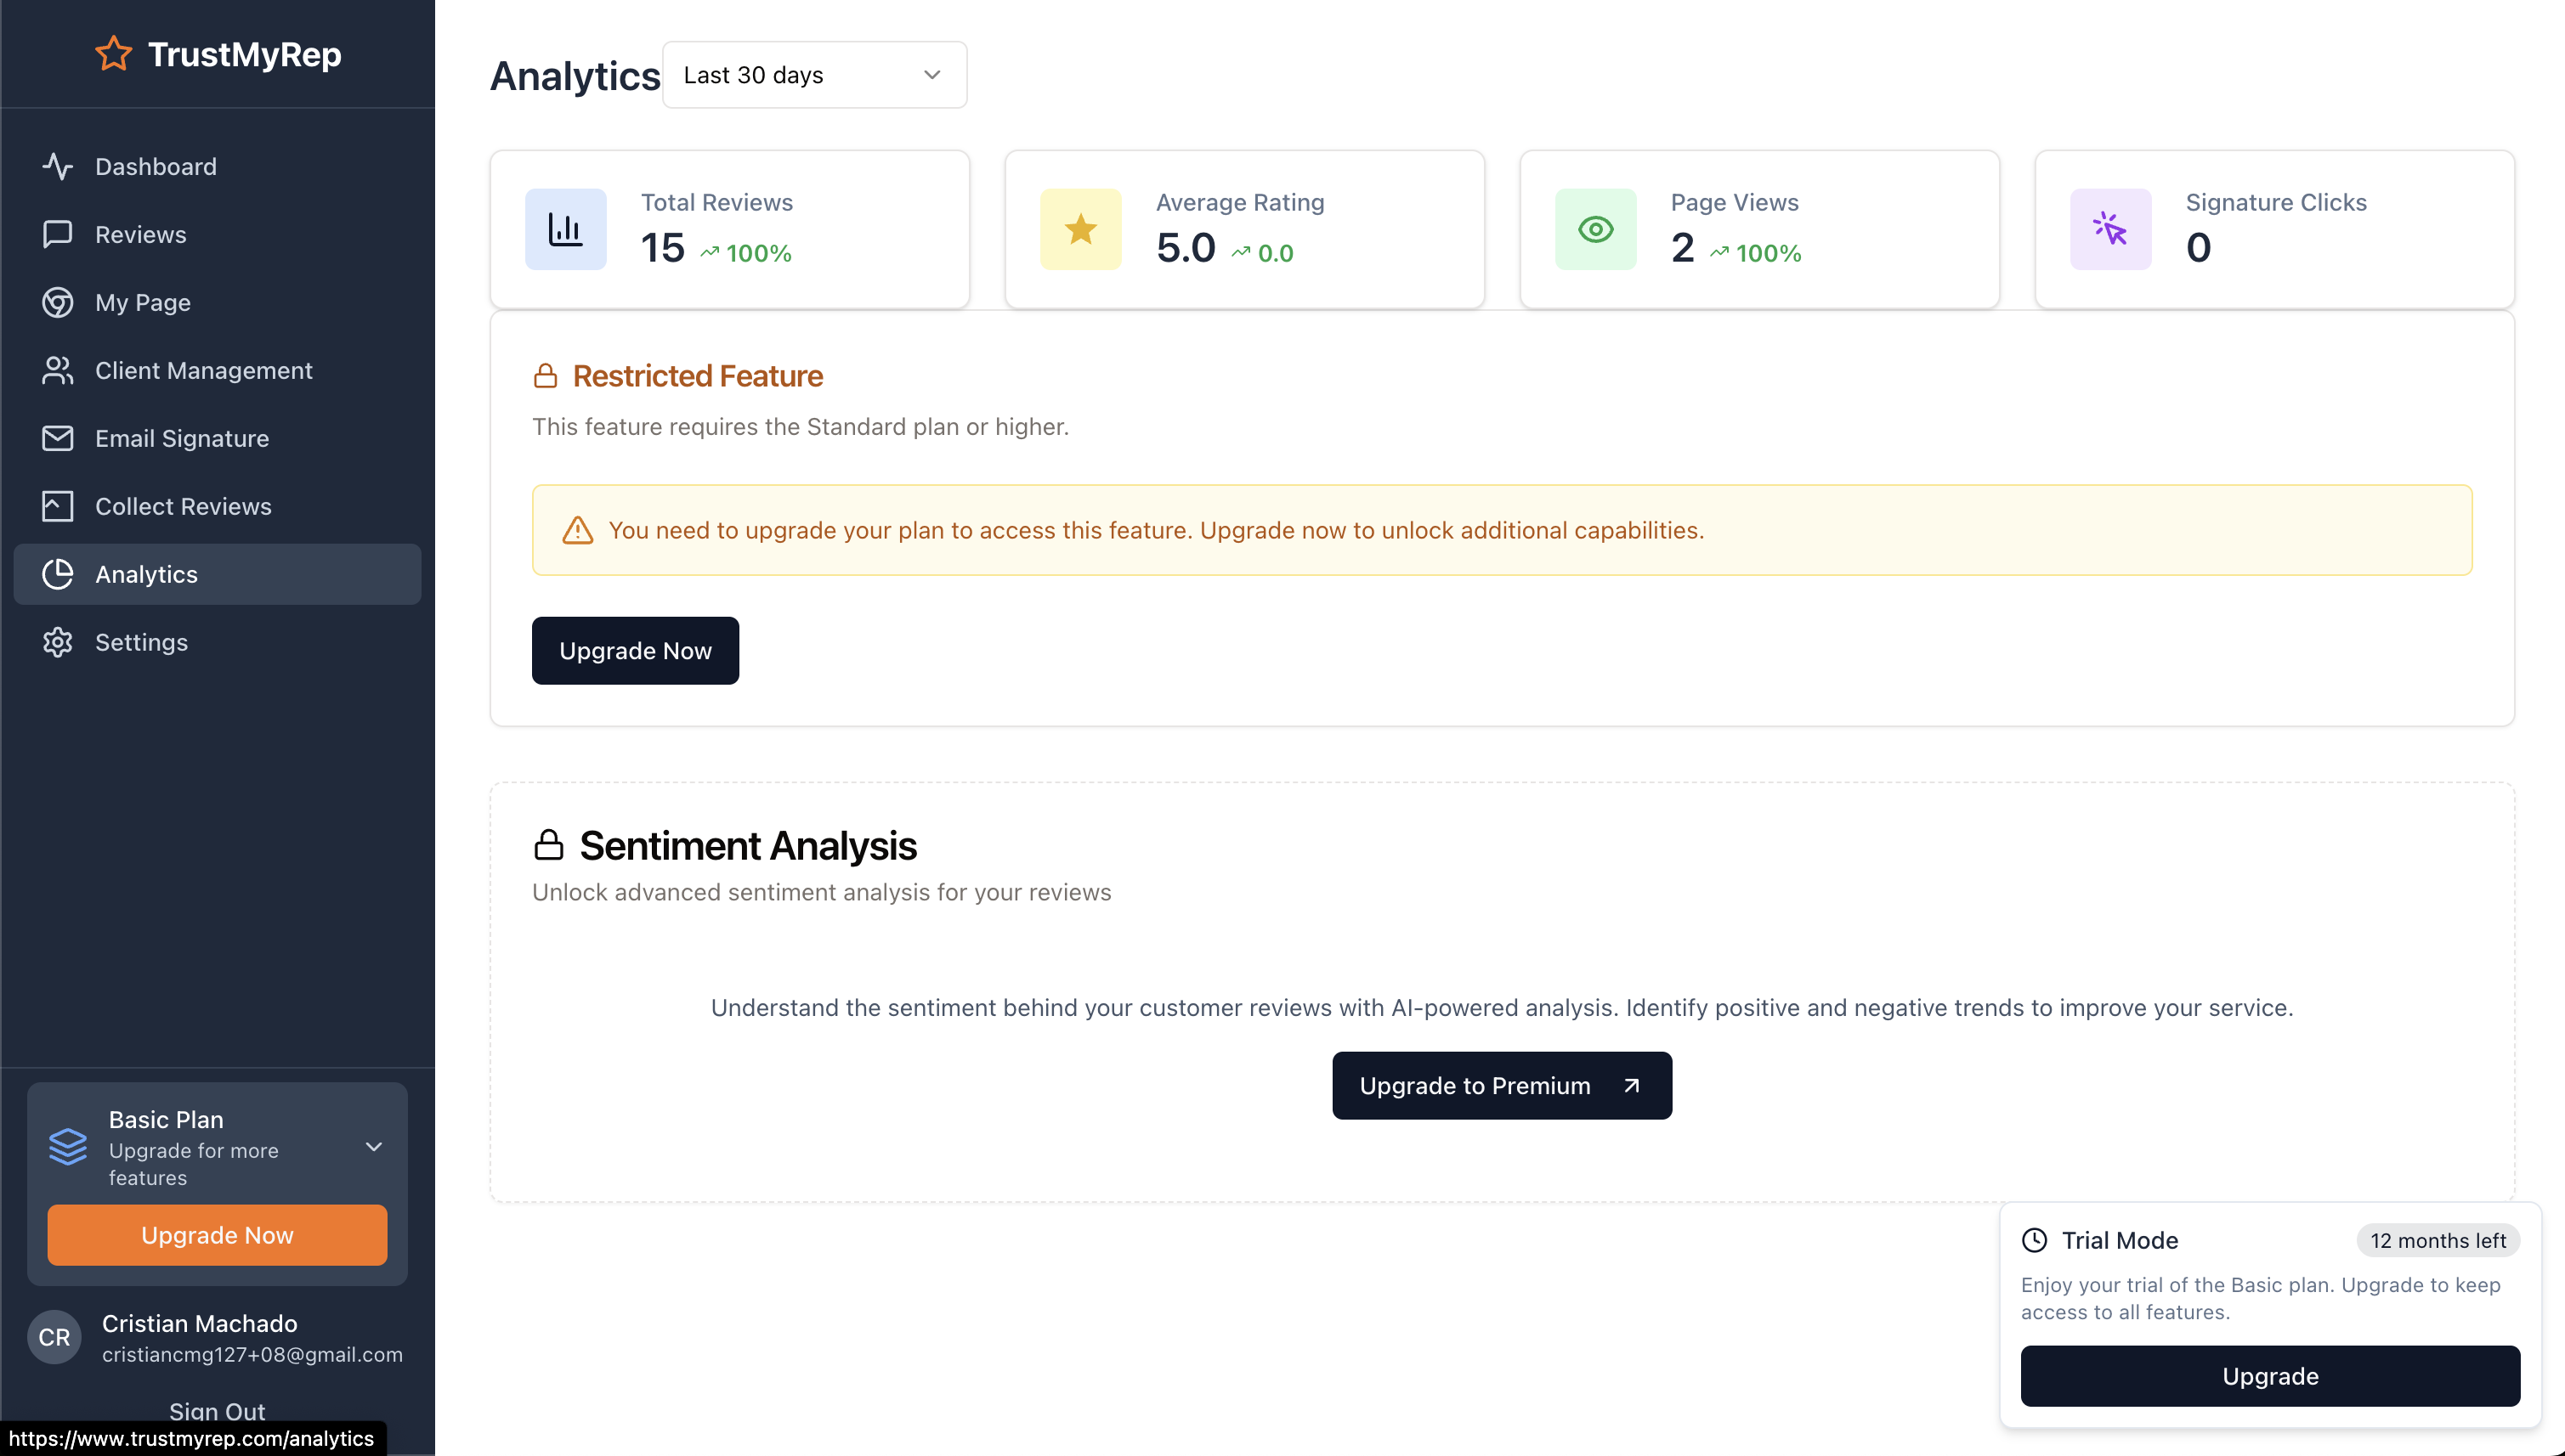Click the Restricted Feature lock icon
Viewport: 2565px width, 1456px height.
click(546, 376)
